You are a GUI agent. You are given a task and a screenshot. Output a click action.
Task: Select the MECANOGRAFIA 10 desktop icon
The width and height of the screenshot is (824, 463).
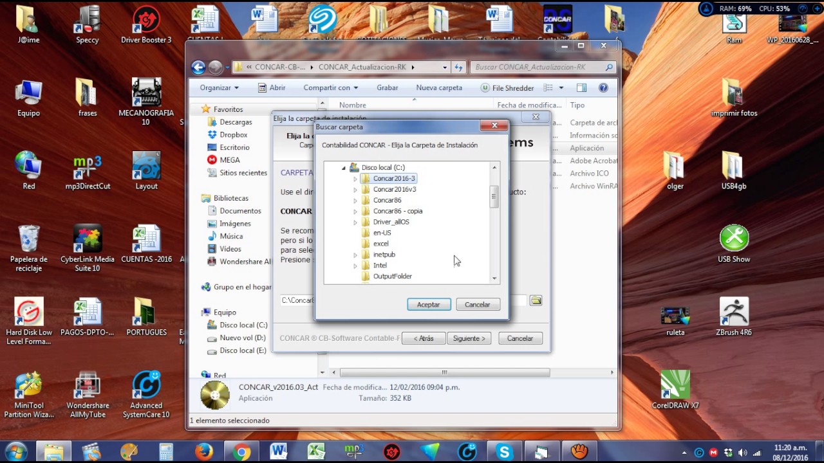point(146,102)
